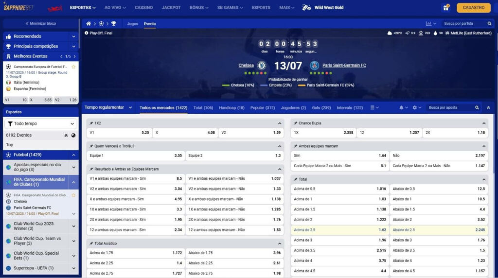Select Acima de 2.5 odd 1.62
498x278 pixels.
tap(339, 230)
